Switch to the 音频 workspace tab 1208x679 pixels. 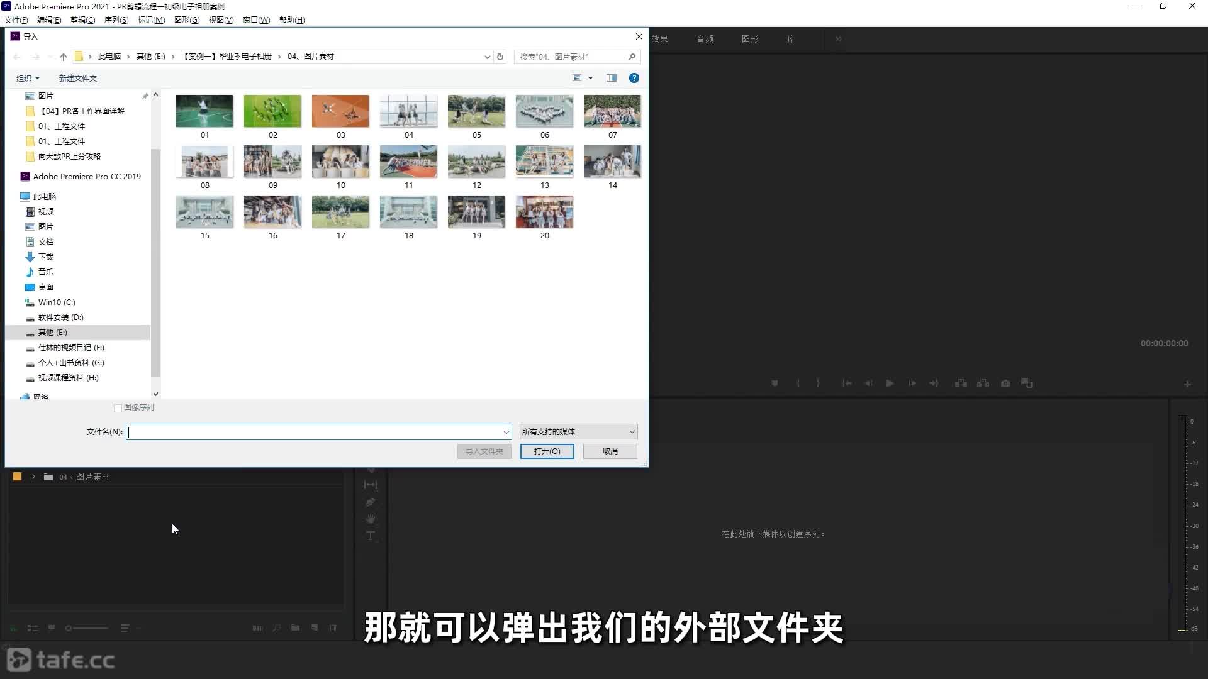point(705,39)
